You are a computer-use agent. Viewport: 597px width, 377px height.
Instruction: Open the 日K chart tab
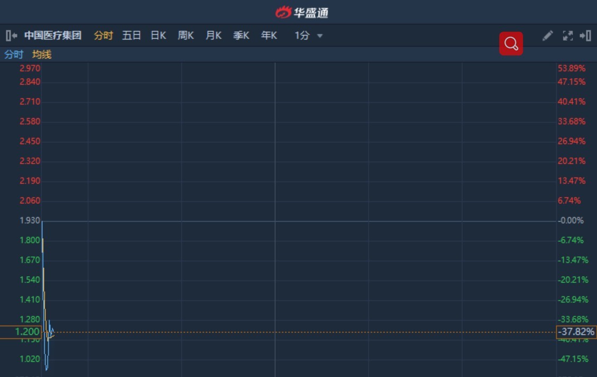point(158,36)
